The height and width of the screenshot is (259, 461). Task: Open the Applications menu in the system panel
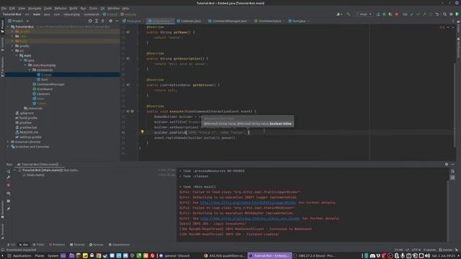19,256
